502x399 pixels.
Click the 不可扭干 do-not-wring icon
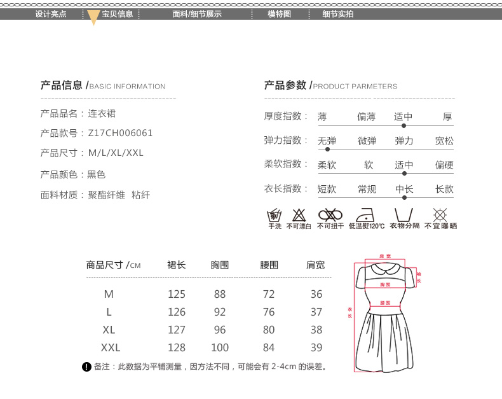(330, 215)
